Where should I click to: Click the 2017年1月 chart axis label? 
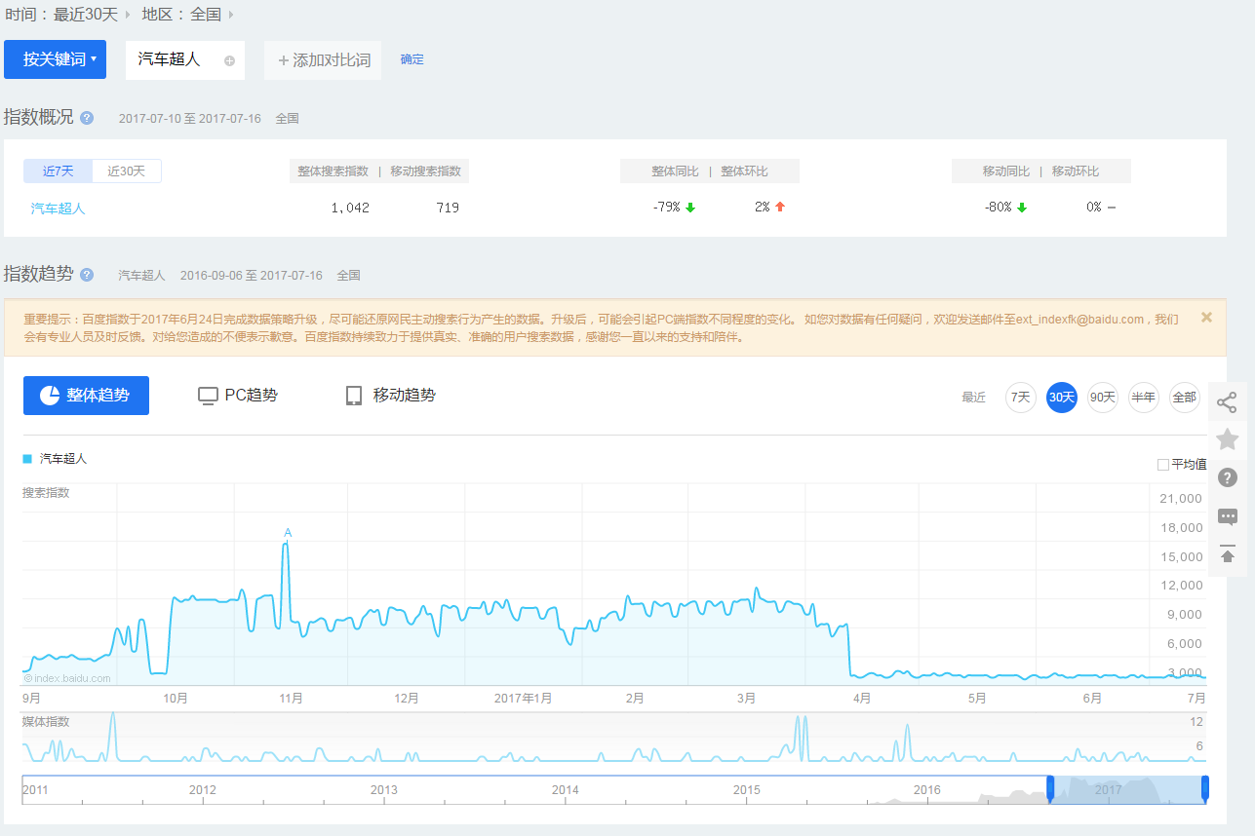coord(524,699)
